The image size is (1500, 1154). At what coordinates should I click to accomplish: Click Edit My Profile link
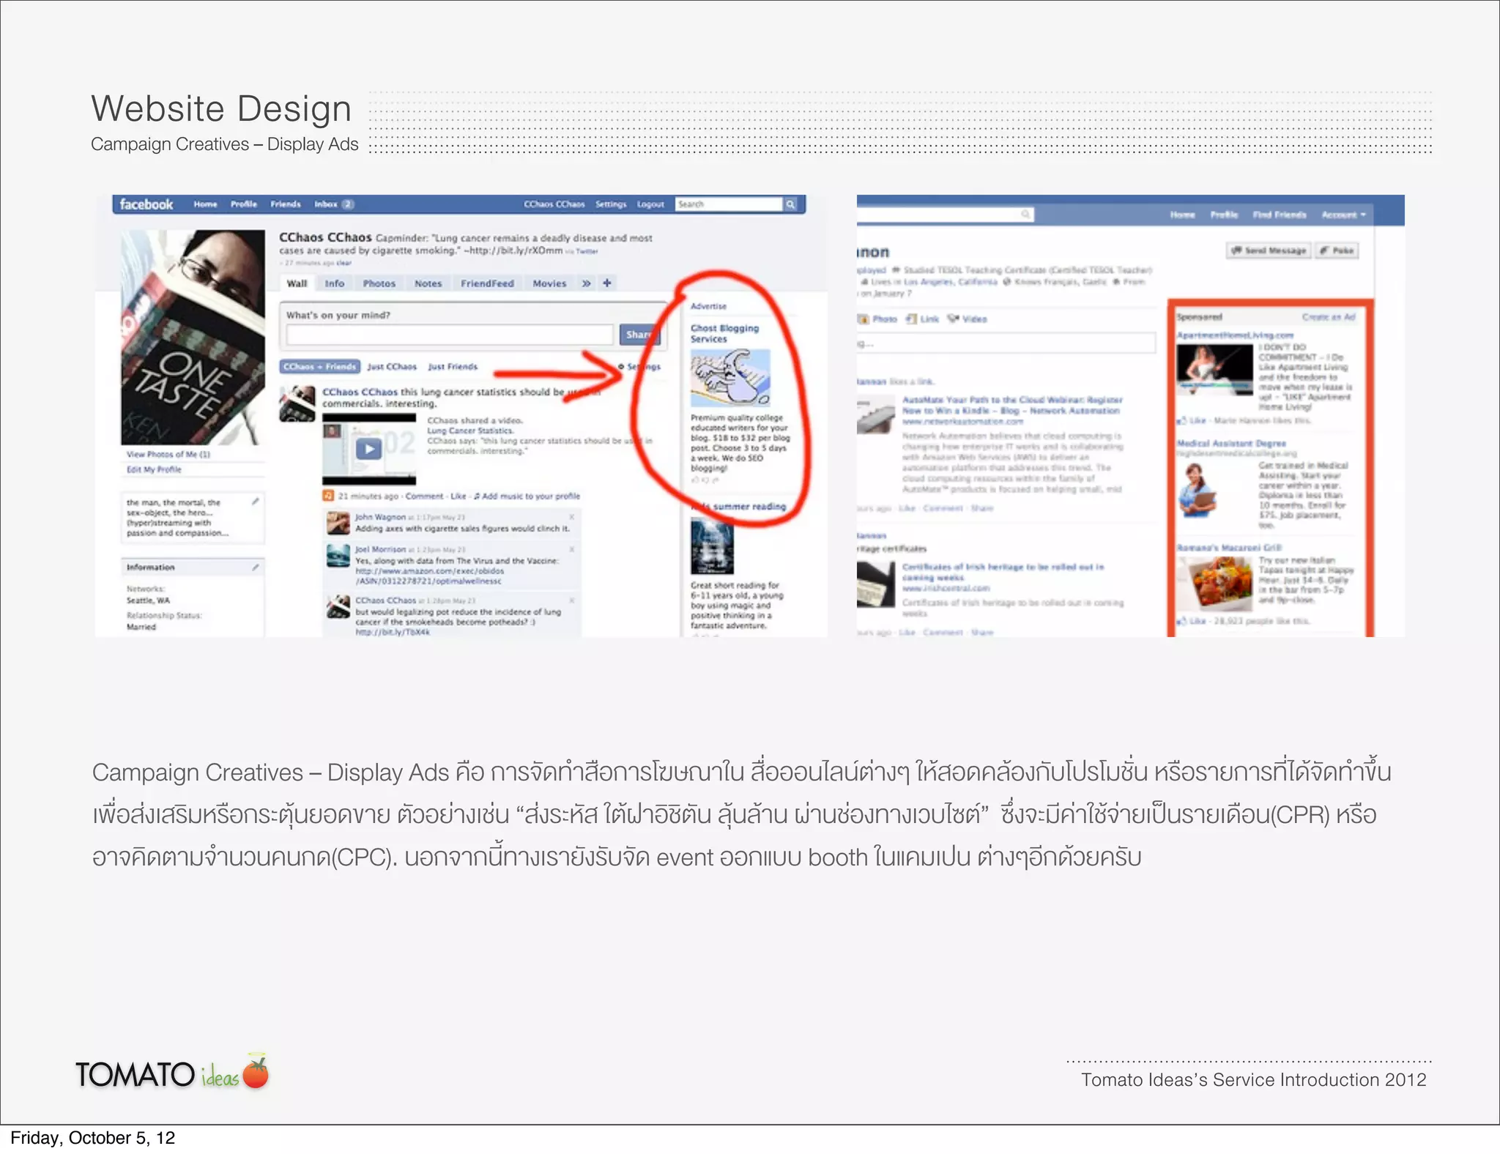154,469
